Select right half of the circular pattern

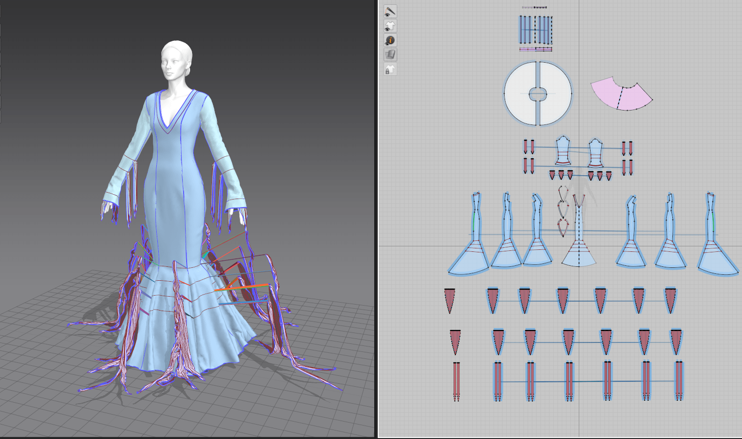(556, 94)
